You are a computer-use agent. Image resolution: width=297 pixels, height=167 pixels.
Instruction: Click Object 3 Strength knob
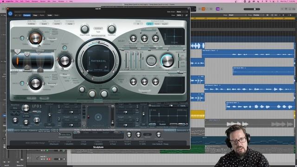tap(35, 83)
